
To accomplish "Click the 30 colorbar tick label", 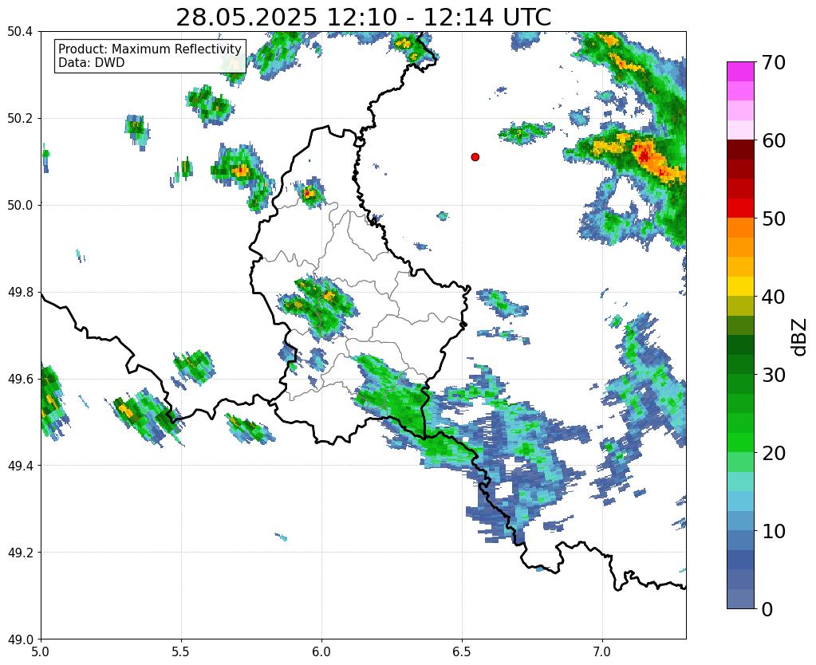I will click(x=773, y=375).
